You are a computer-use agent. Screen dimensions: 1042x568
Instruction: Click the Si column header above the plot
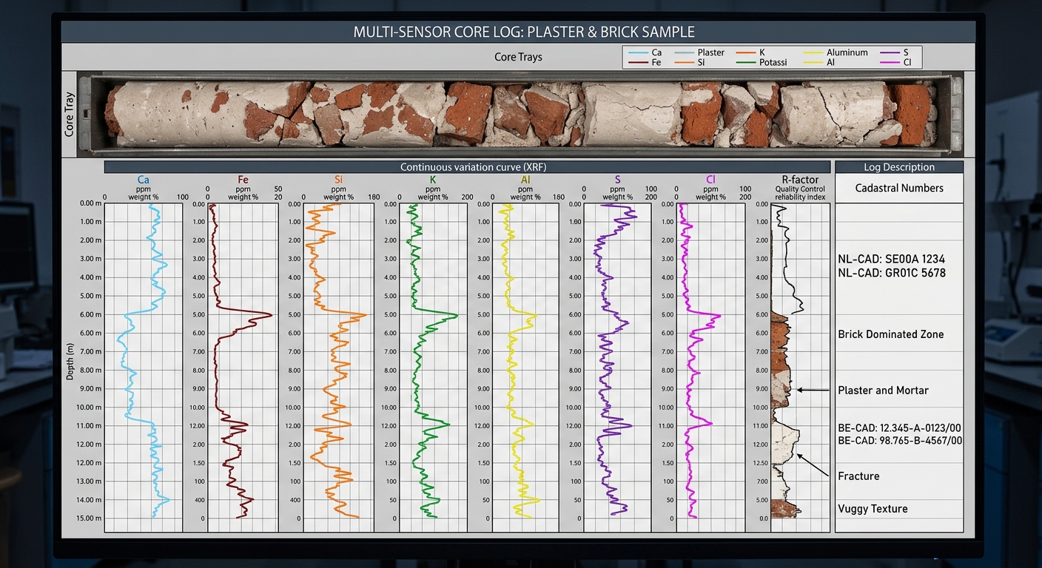point(338,180)
